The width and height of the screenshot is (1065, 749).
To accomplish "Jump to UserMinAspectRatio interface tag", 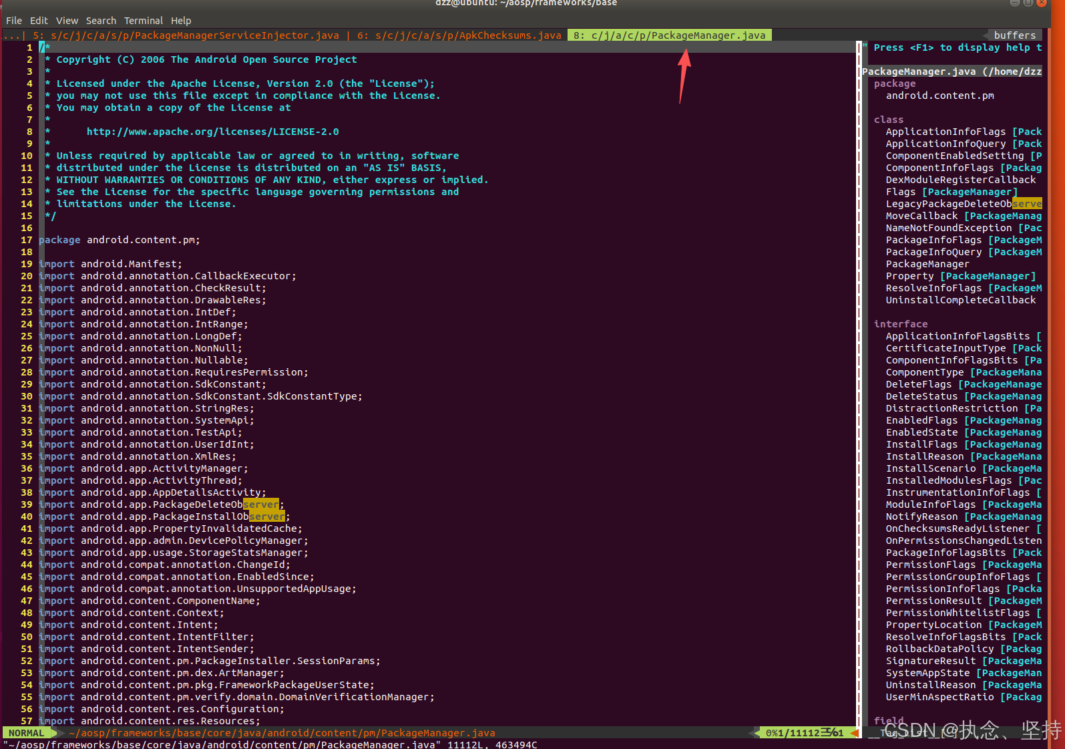I will (964, 697).
